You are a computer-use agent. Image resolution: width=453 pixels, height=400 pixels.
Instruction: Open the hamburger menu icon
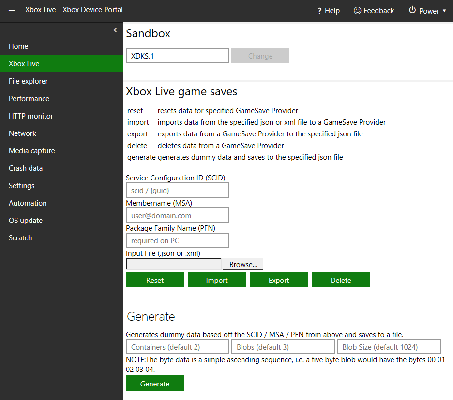(x=12, y=10)
